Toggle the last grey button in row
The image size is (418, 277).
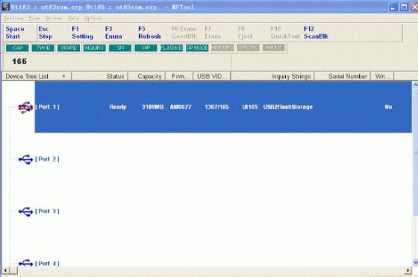click(x=274, y=48)
